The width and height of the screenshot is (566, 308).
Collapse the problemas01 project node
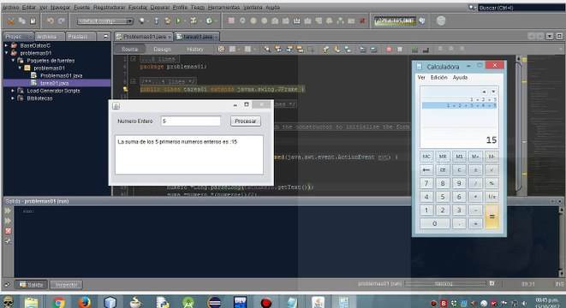tap(6, 53)
